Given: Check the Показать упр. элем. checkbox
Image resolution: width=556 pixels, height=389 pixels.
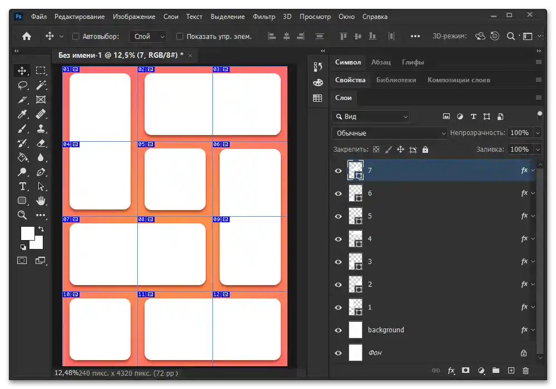Looking at the screenshot, I should 180,37.
